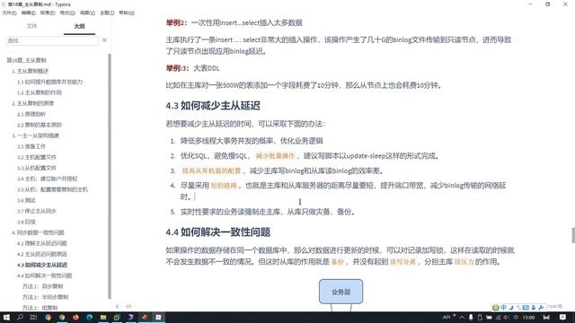Click the IME toolbar wrench settings icon

(541, 307)
